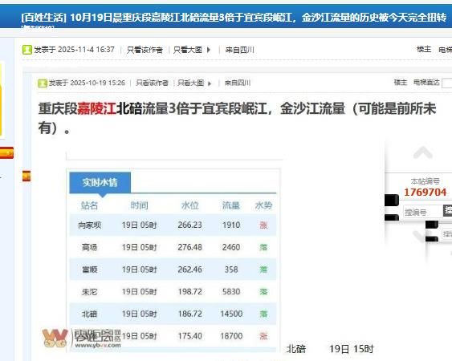Viewport: 452px width, 361px height.
Task: Expand the 只看大图 arrow in nested post
Action: (210, 83)
